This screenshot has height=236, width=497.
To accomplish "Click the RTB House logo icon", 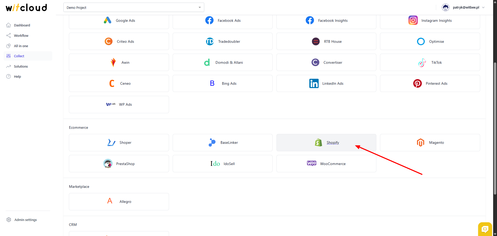I will 316,41.
